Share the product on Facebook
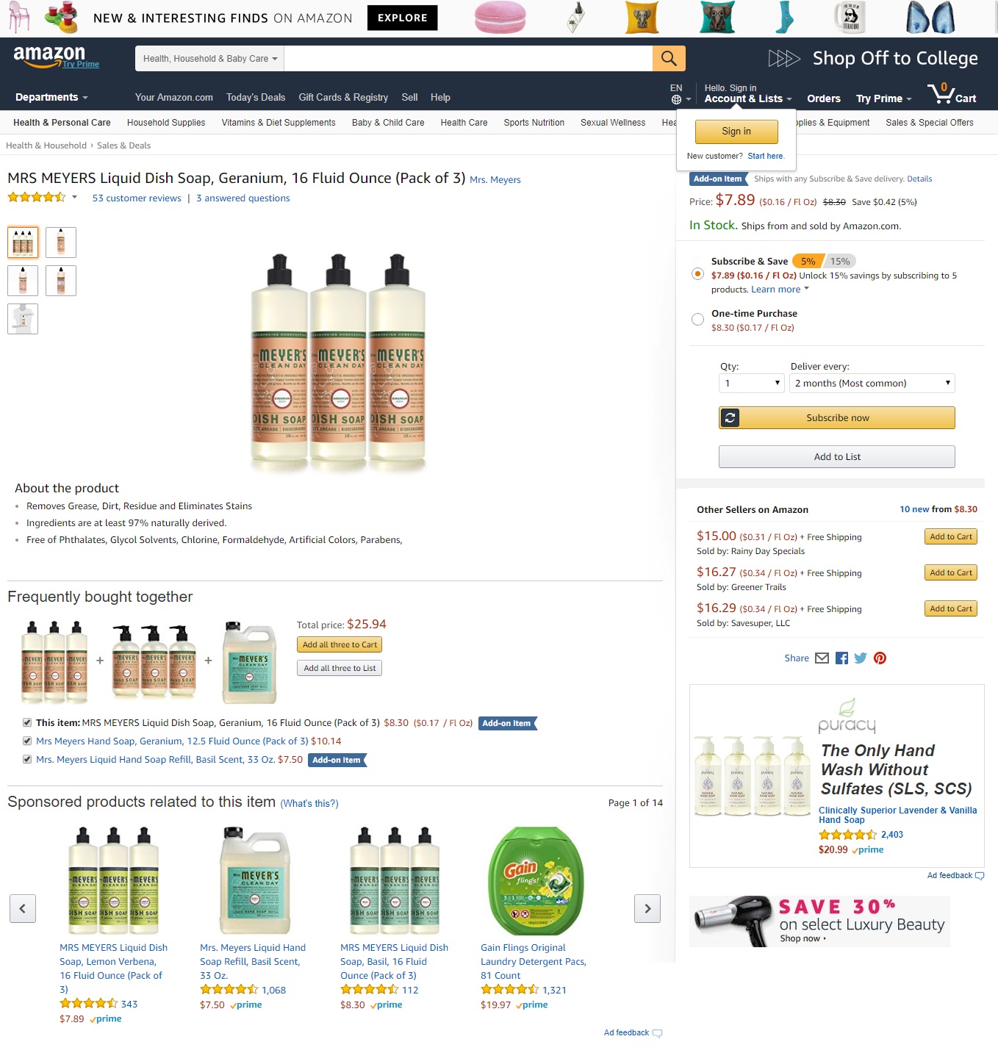The width and height of the screenshot is (998, 1053). pos(842,658)
